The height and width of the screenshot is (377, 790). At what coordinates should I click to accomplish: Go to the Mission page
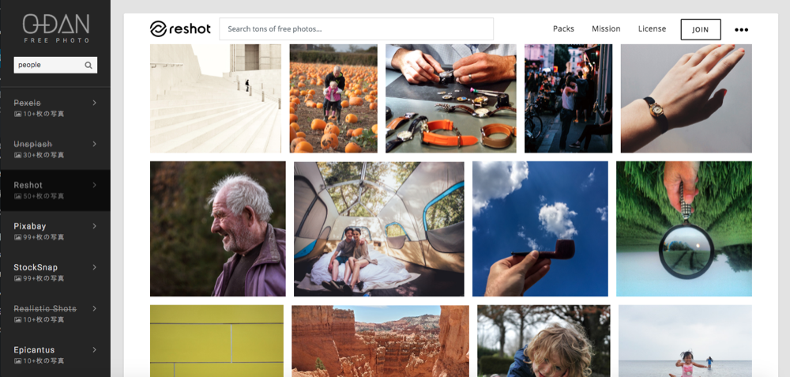[x=606, y=28]
